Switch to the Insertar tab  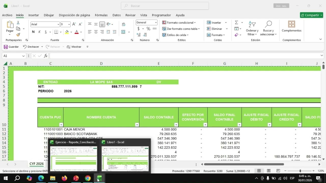[34, 15]
